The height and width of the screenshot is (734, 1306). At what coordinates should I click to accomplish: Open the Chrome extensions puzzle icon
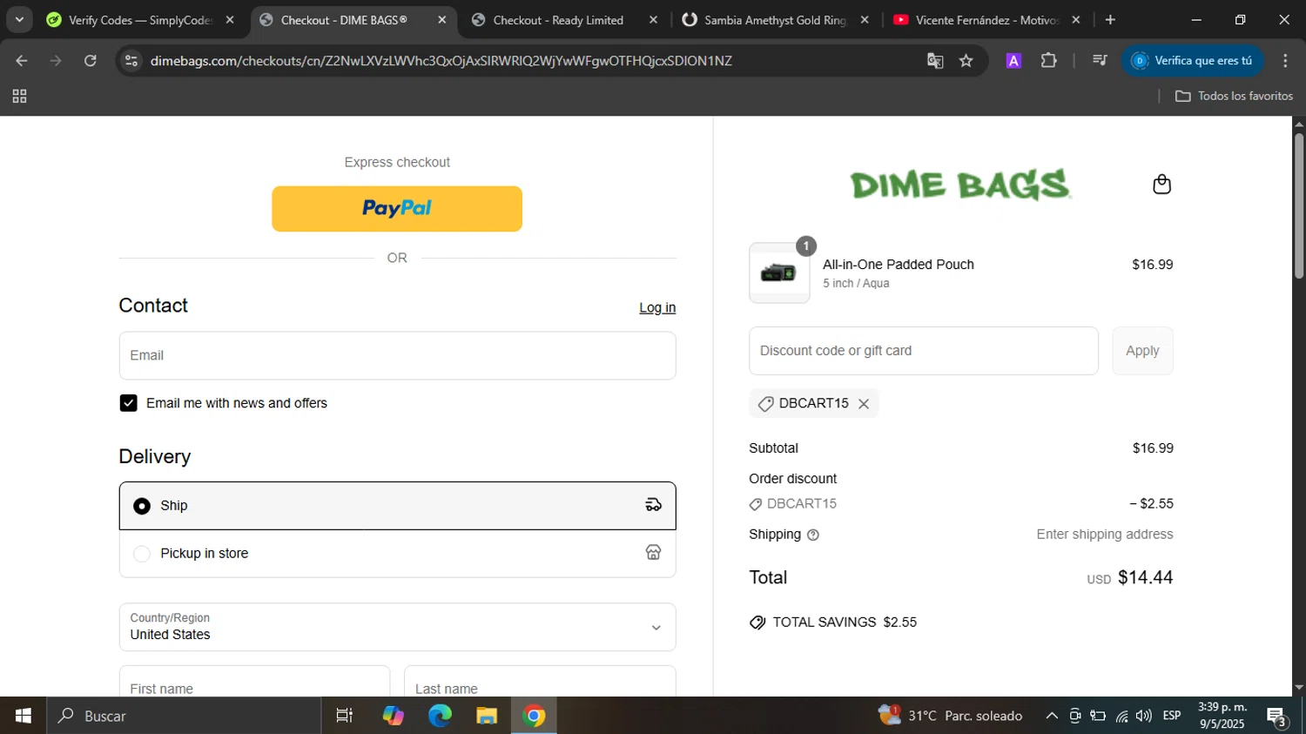point(1048,60)
